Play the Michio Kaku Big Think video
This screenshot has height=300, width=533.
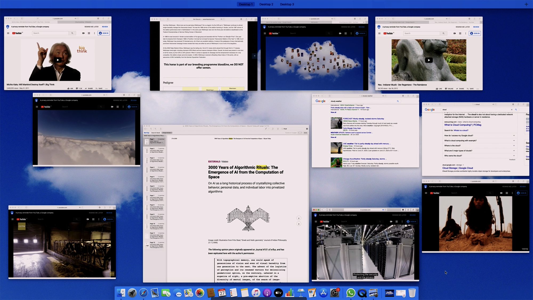click(58, 60)
